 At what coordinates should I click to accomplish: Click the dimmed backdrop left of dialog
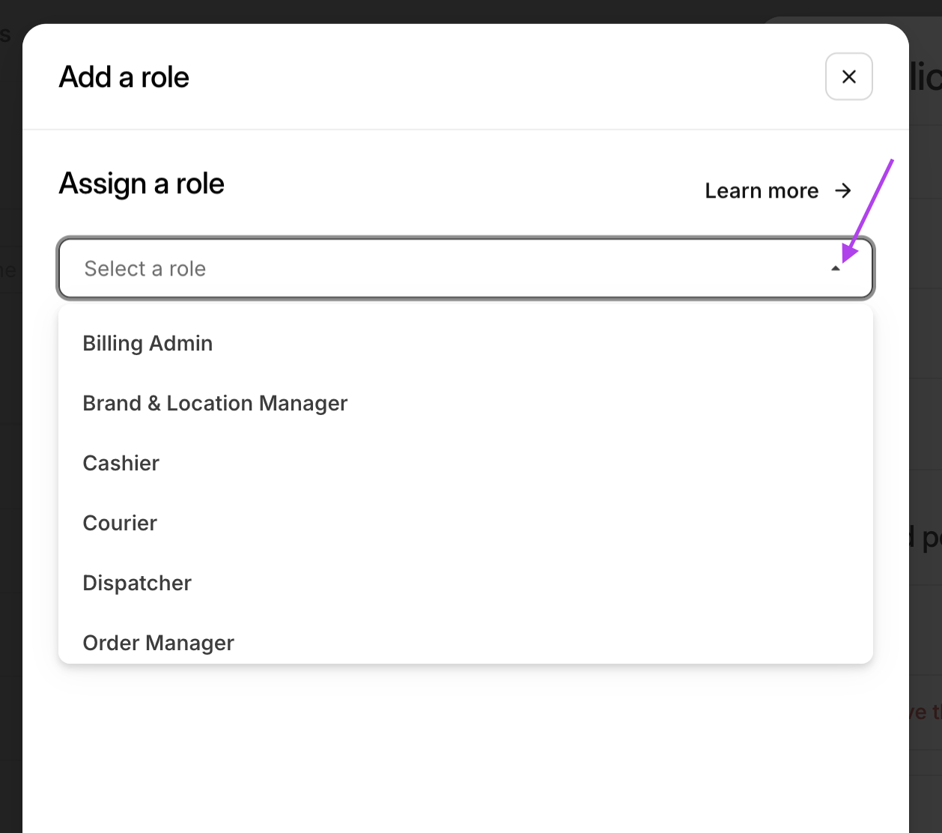pyautogui.click(x=10, y=449)
